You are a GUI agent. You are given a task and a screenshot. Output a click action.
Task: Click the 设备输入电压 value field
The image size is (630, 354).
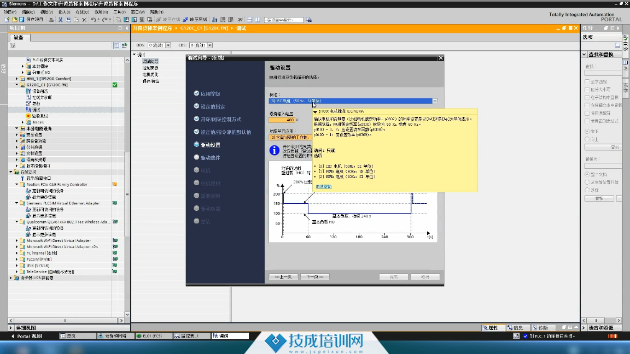(x=282, y=120)
